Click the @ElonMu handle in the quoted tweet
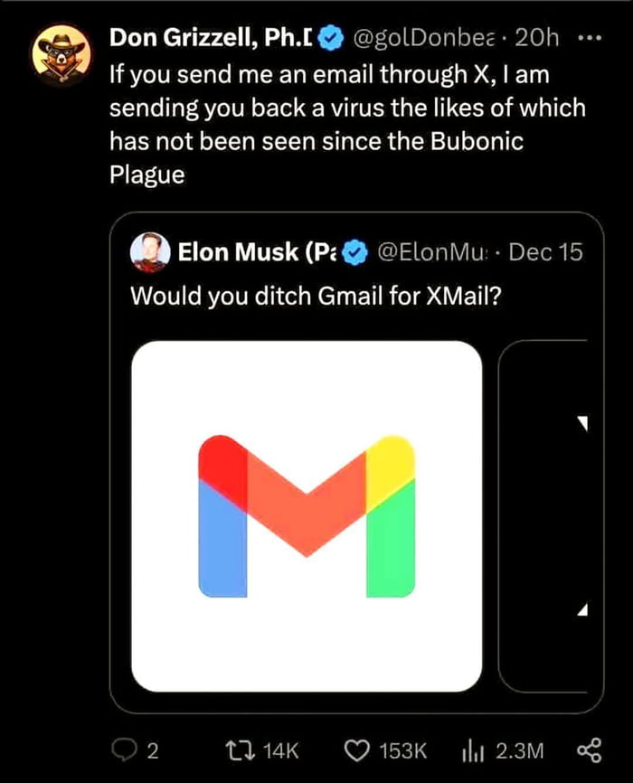 424,252
